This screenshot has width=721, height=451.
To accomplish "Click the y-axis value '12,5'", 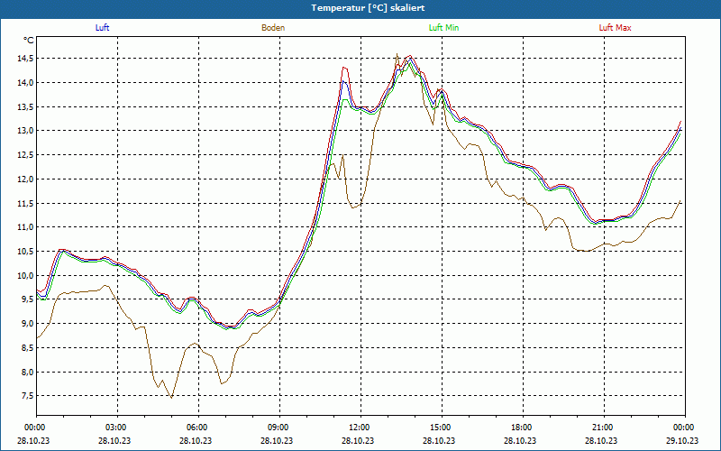I will (x=26, y=155).
